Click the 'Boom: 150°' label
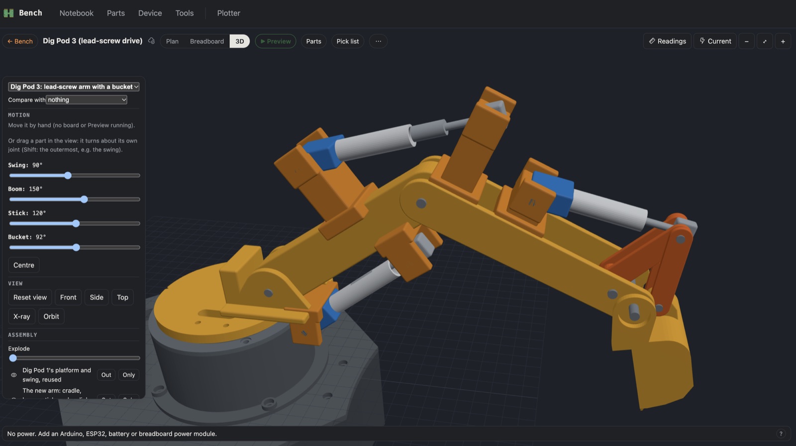The height and width of the screenshot is (446, 796). [25, 189]
